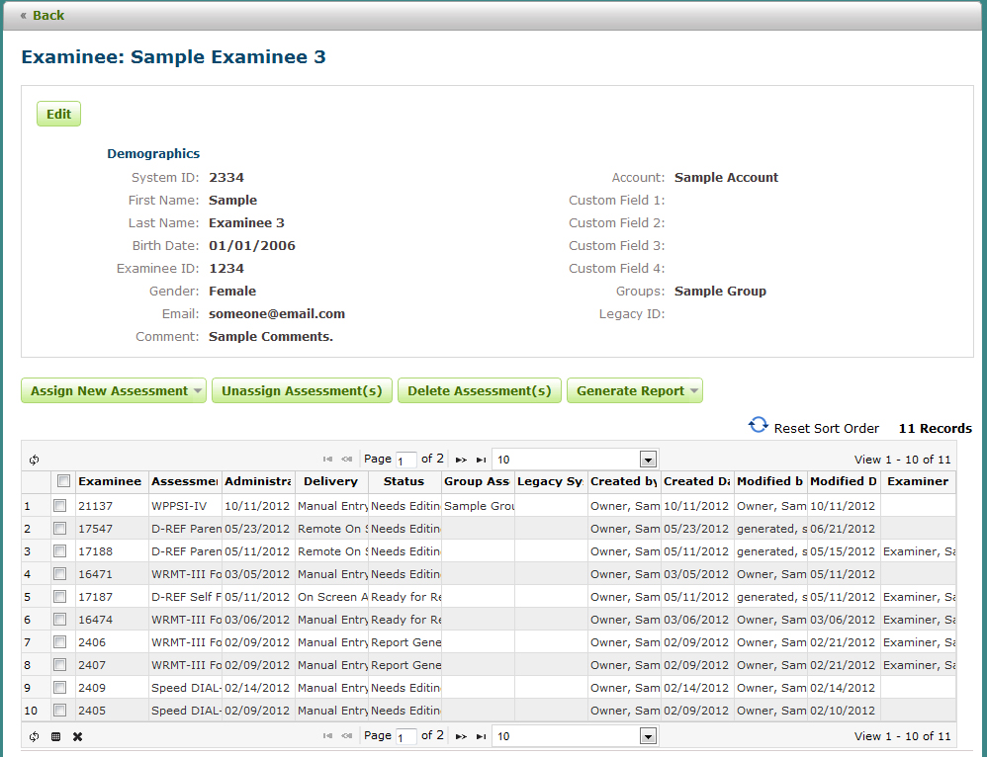
Task: Go to next page in the top pager
Action: click(461, 460)
